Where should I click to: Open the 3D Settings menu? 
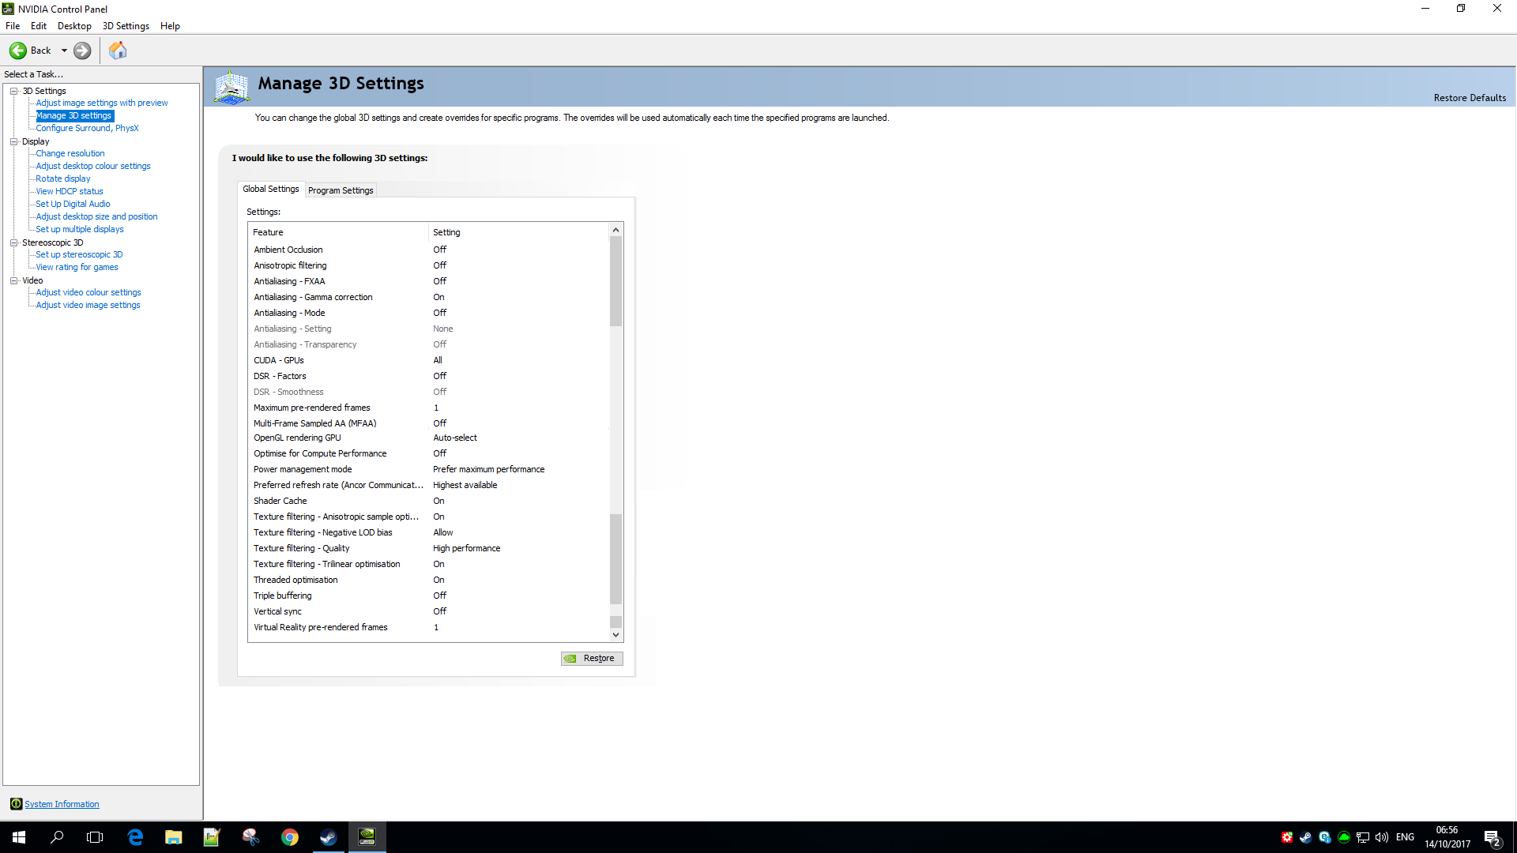pyautogui.click(x=126, y=26)
